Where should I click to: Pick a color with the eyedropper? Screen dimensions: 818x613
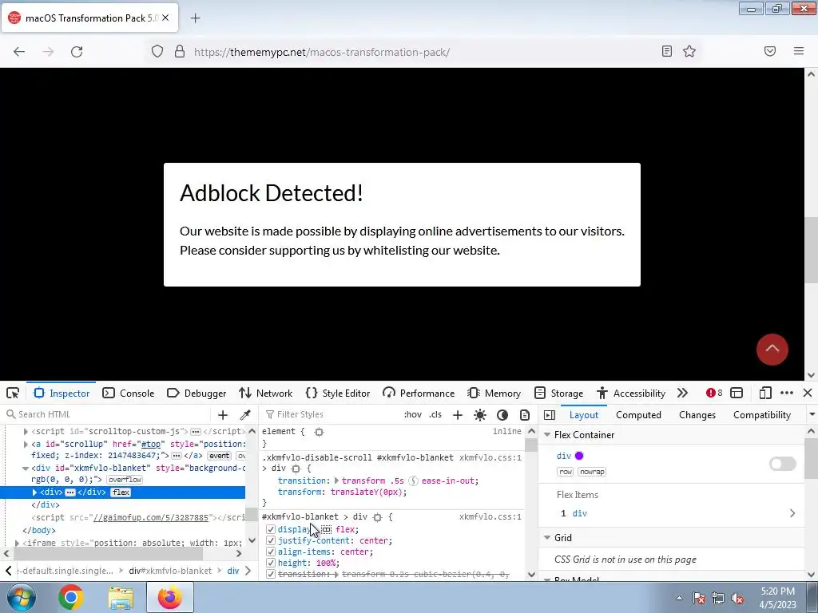pyautogui.click(x=244, y=414)
